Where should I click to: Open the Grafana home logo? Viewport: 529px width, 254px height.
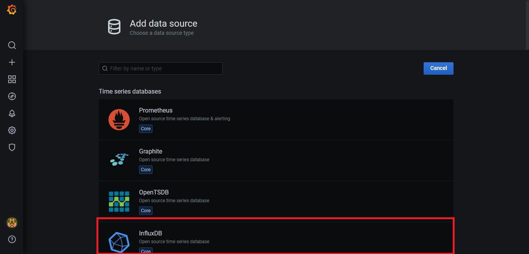[x=12, y=10]
